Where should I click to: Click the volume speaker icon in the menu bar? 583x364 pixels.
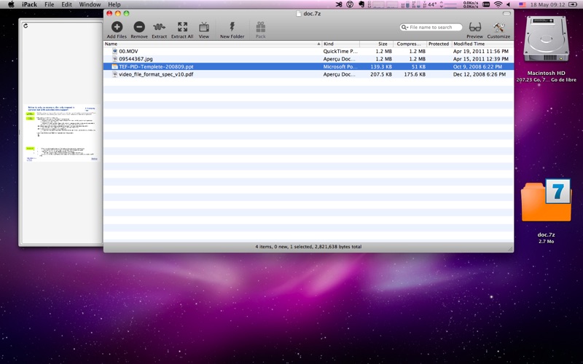pos(508,4)
